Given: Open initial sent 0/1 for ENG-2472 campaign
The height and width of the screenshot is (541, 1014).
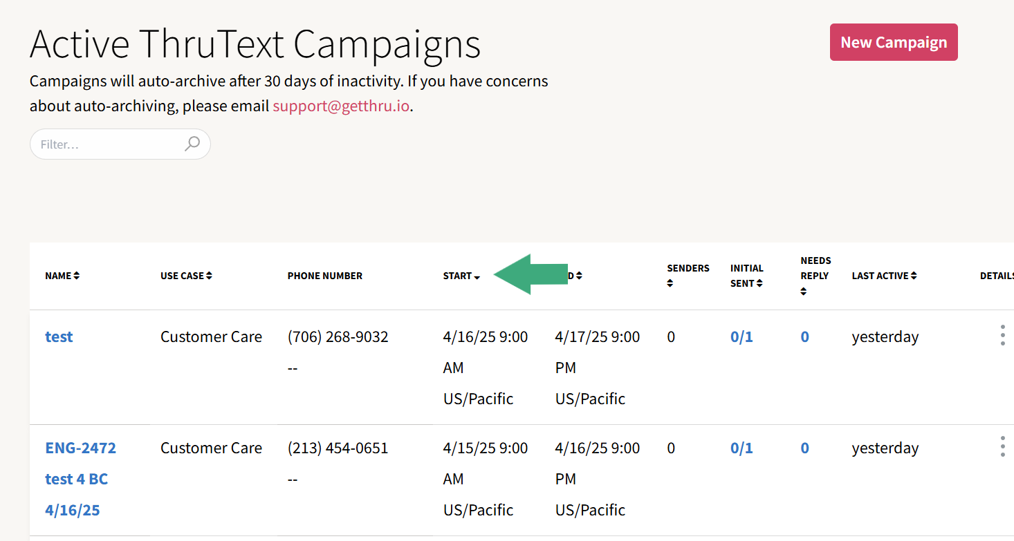Looking at the screenshot, I should click(x=741, y=448).
